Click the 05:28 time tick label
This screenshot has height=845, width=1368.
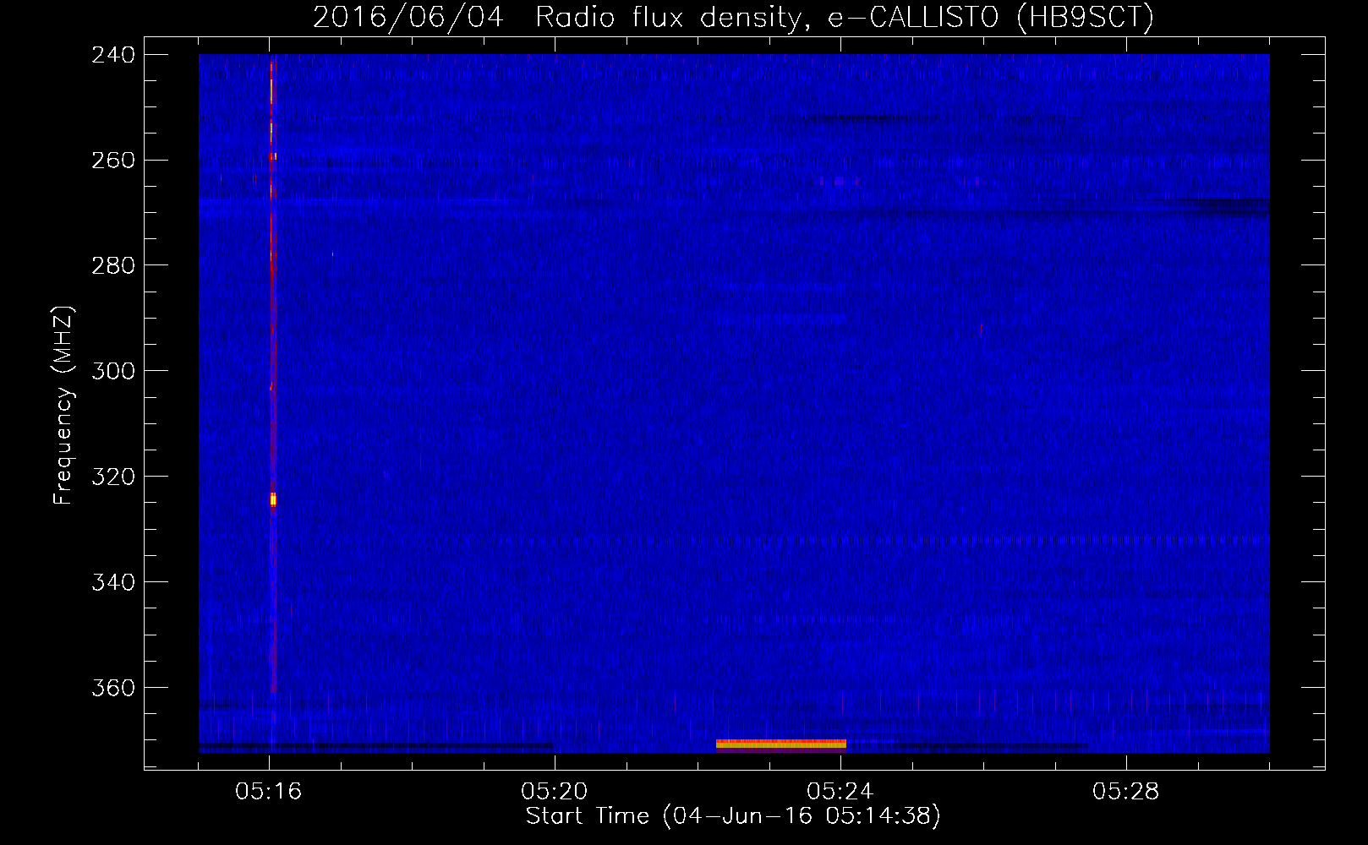[x=1126, y=792]
